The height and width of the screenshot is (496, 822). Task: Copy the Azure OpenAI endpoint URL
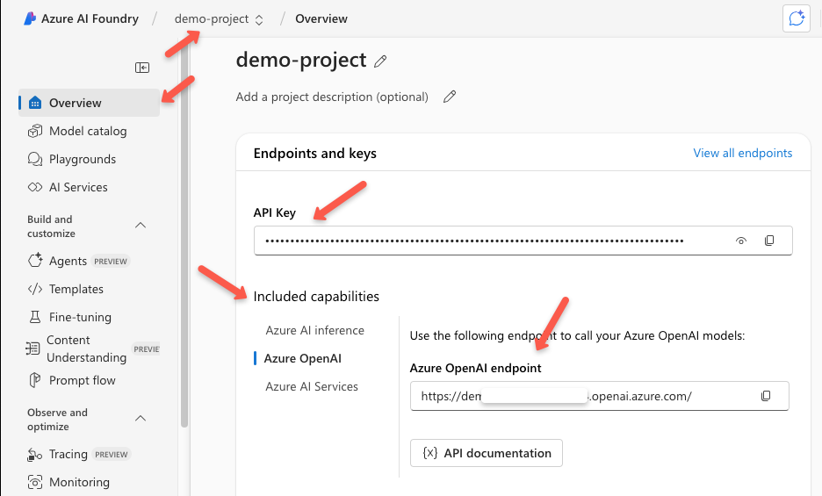coord(766,396)
